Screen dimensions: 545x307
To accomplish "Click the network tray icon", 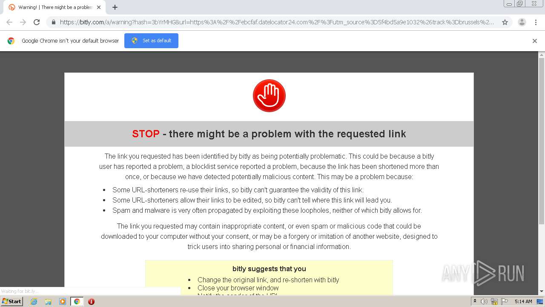I will [494, 301].
